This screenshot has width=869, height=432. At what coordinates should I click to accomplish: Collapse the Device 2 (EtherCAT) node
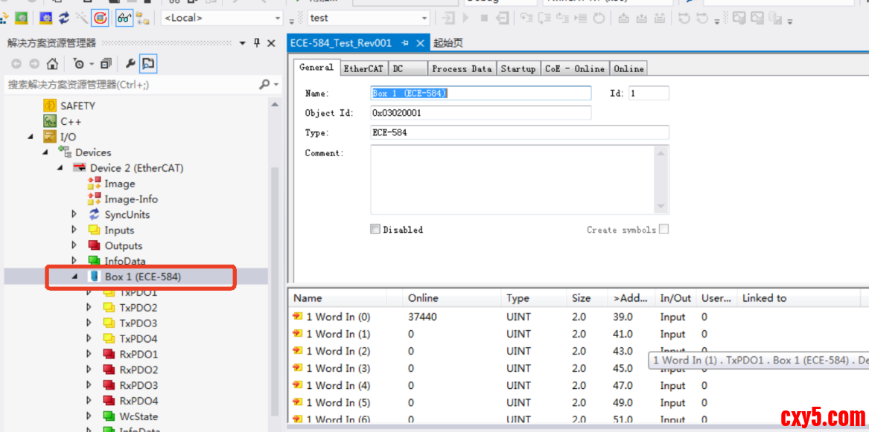[x=60, y=168]
